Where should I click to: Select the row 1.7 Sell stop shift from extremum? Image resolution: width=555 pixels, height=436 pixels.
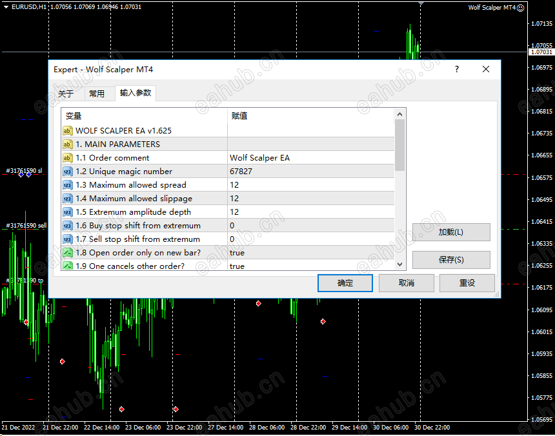[228, 239]
